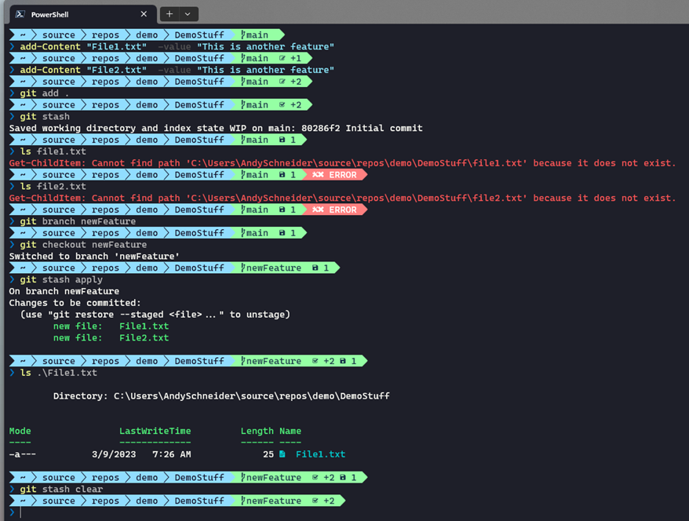Click the 'git stash clear' command text

(x=61, y=490)
